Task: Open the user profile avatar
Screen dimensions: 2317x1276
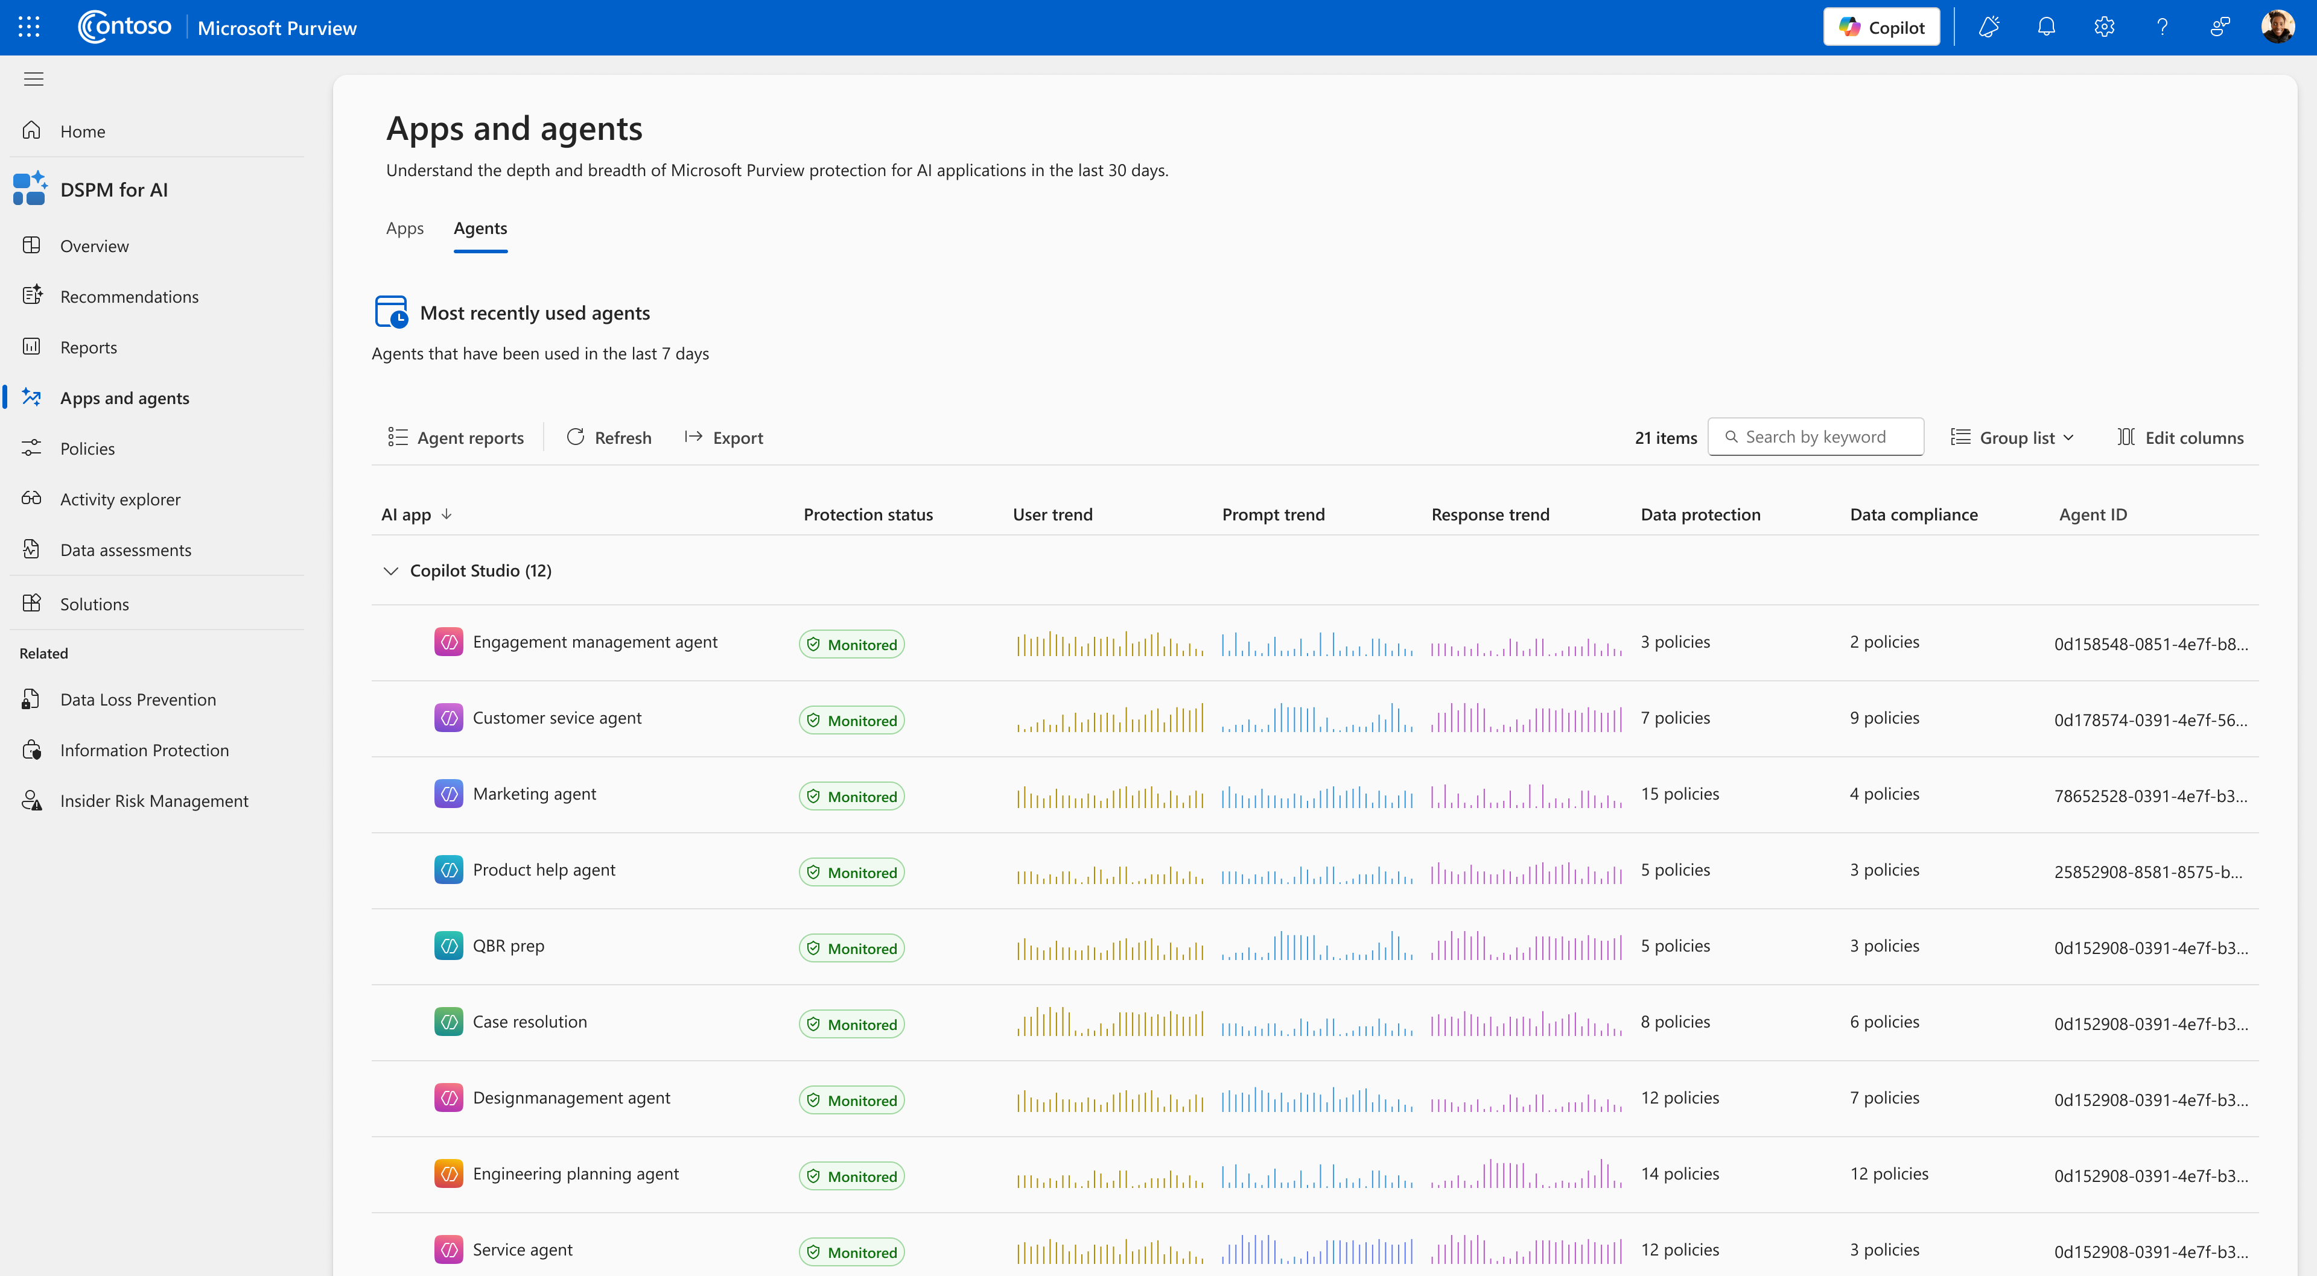Action: coord(2277,27)
